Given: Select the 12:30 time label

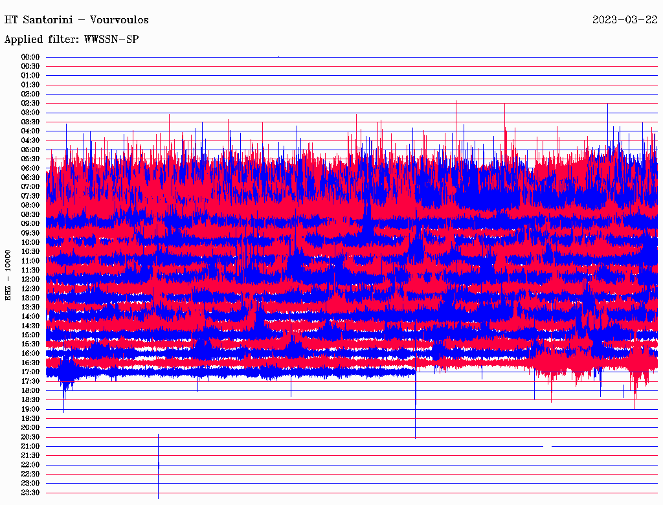Looking at the screenshot, I should tap(30, 289).
